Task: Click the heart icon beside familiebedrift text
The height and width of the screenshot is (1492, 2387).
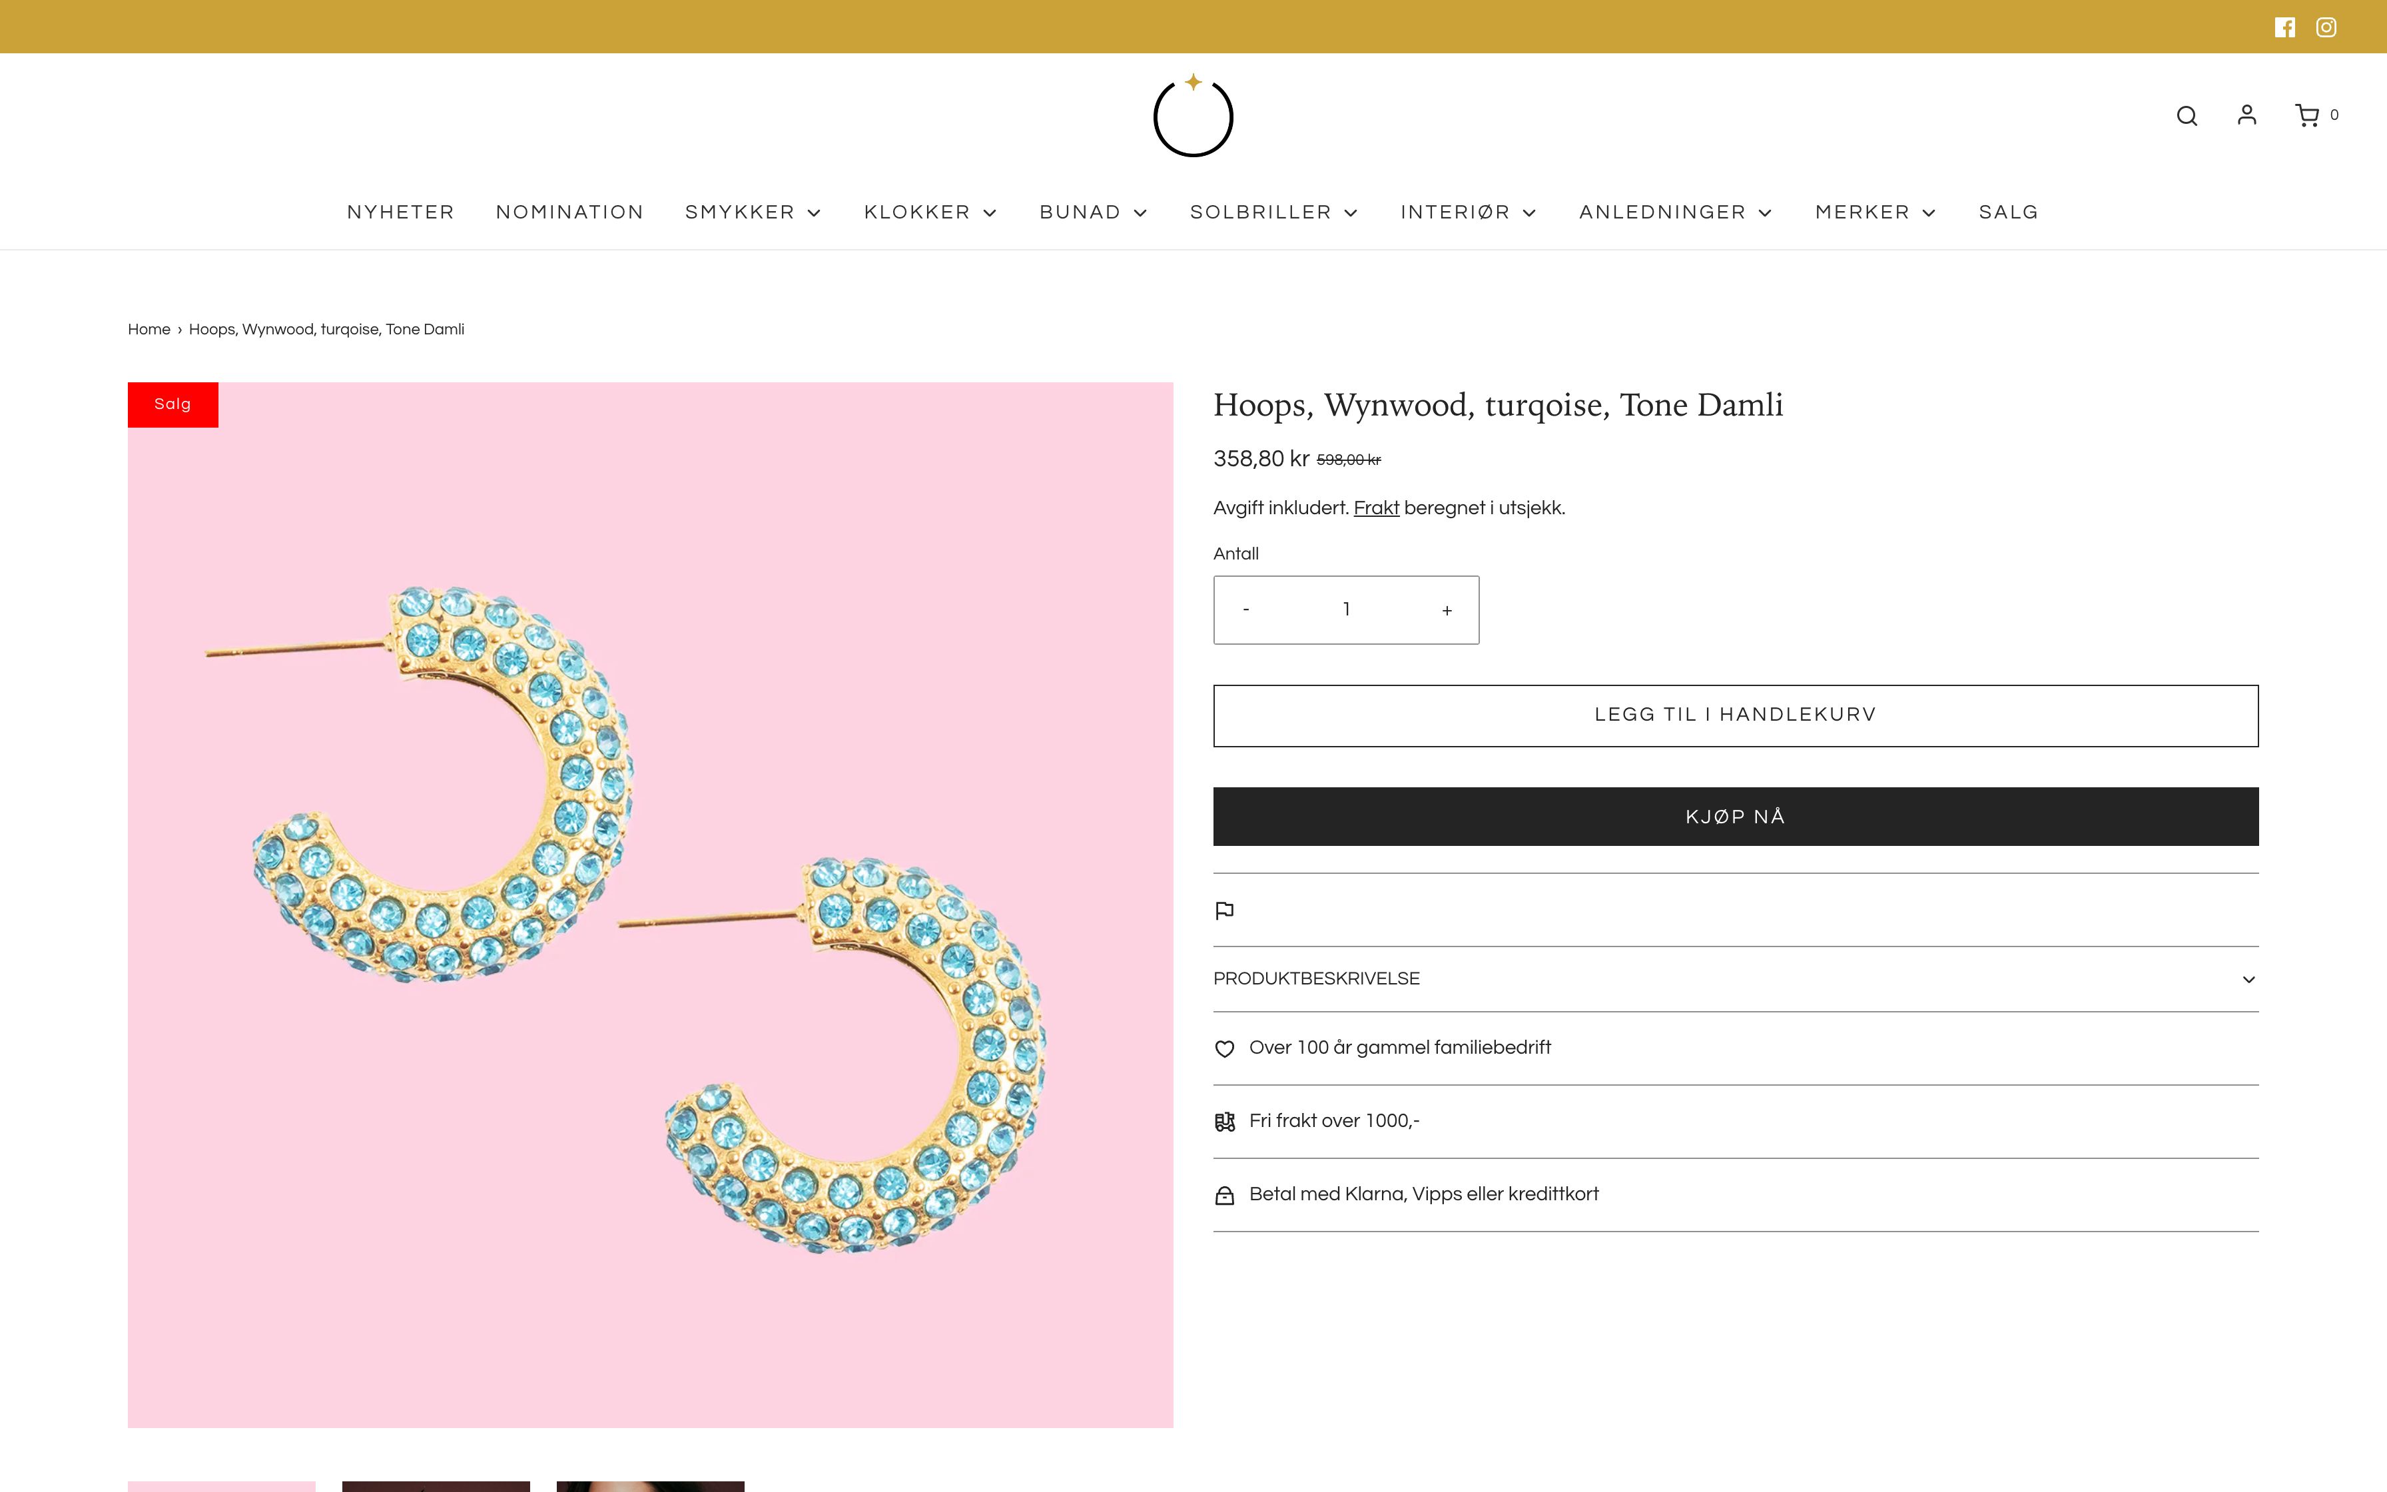Action: tap(1224, 1048)
